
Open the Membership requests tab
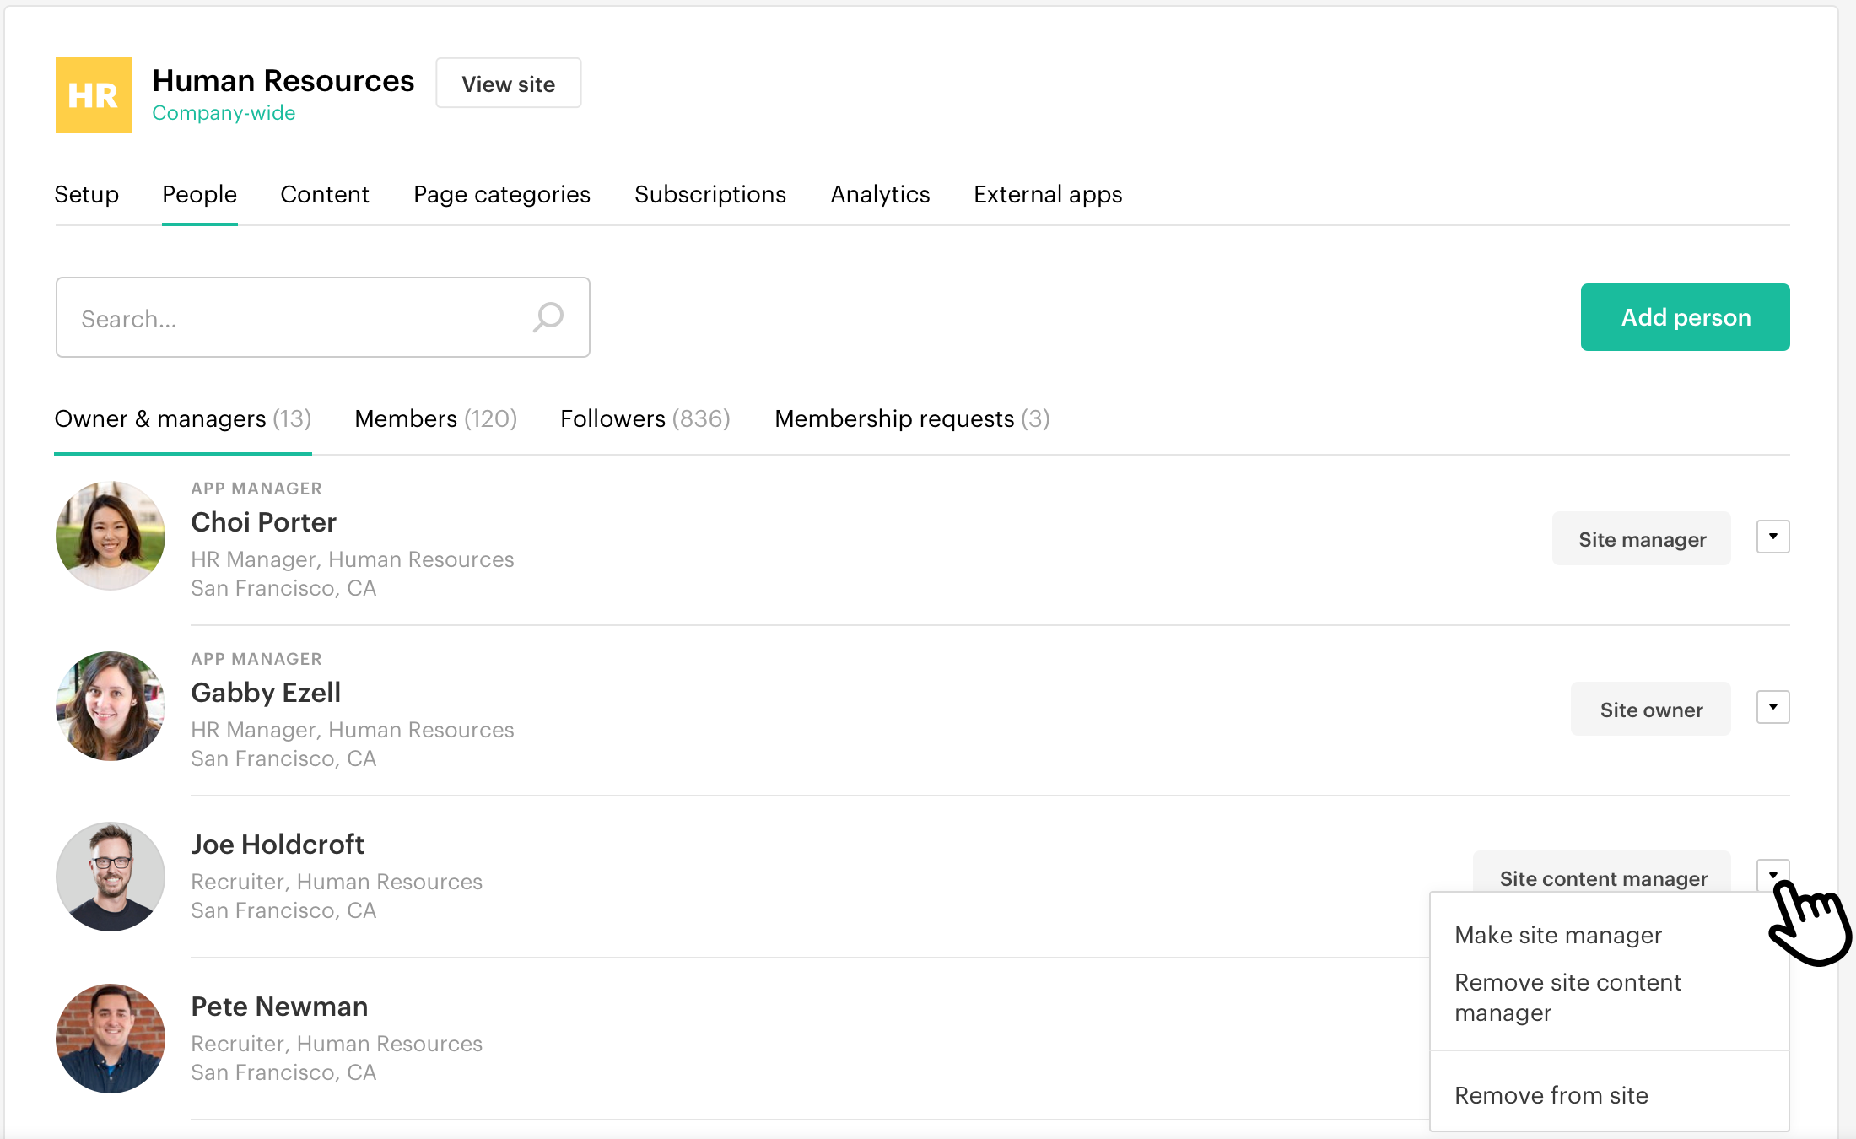[x=911, y=418]
